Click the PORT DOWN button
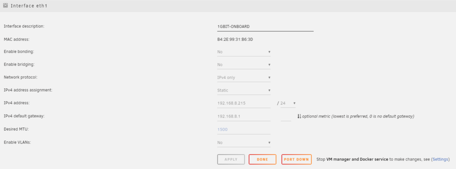 (296, 159)
